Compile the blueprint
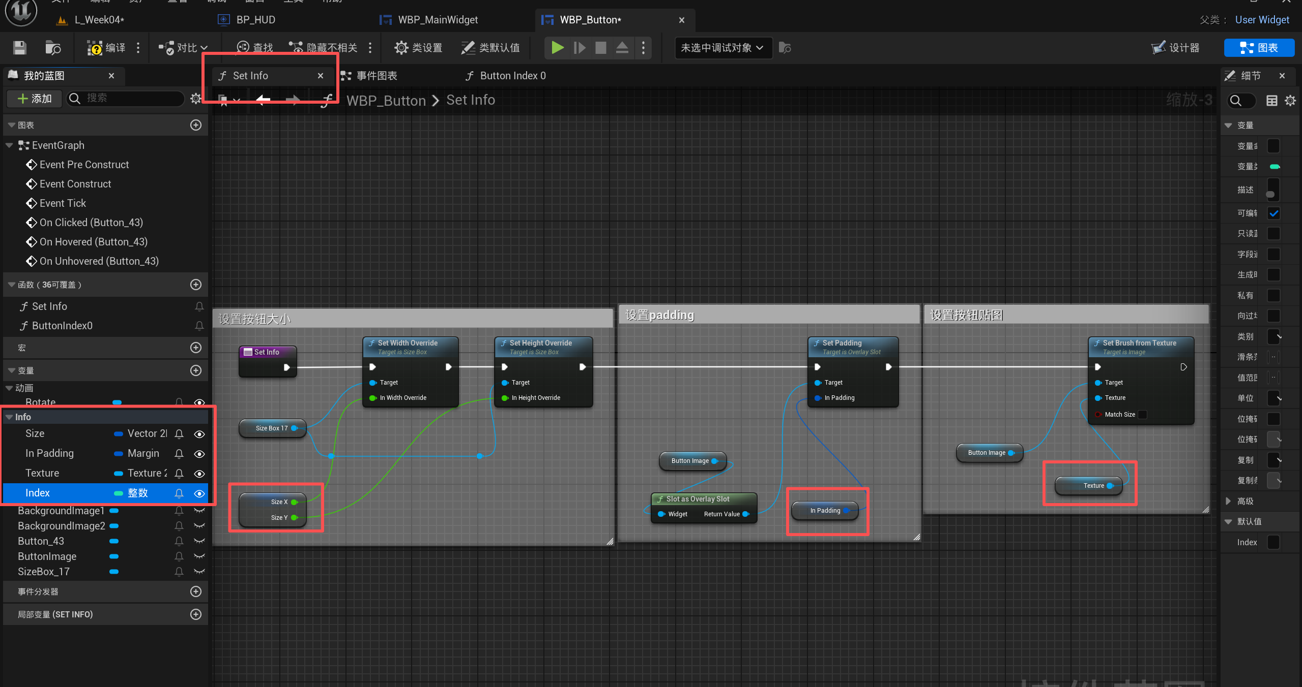The height and width of the screenshot is (687, 1302). (106, 48)
